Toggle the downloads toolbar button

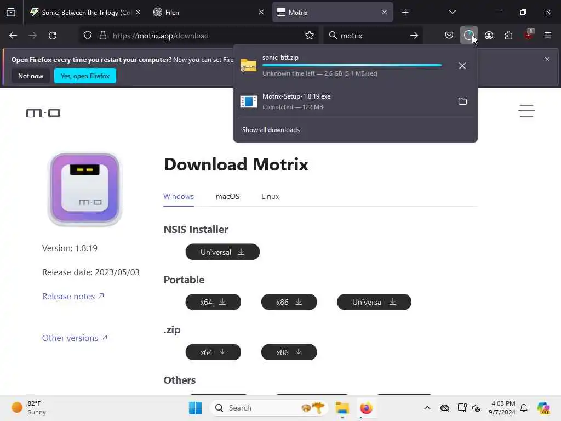(x=469, y=36)
